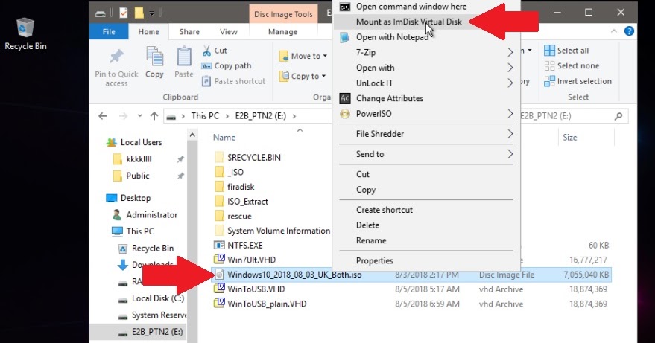655x343 pixels.
Task: Click Invert selection in ribbon
Action: 578,81
